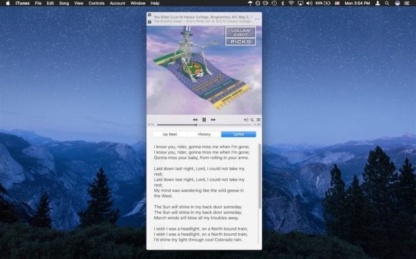Open the Controls menu
This screenshot has width=416, height=259.
point(96,3)
